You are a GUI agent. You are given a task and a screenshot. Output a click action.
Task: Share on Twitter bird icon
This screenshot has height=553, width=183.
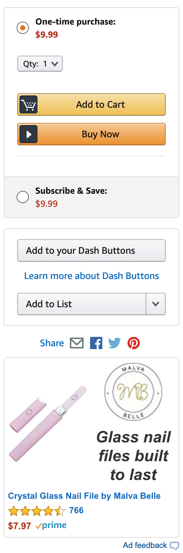(x=115, y=343)
